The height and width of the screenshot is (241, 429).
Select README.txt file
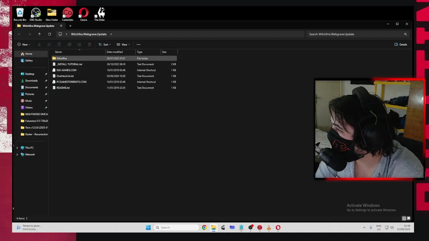click(114, 88)
